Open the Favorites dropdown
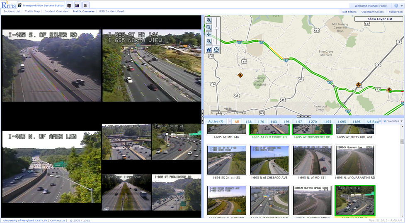The width and height of the screenshot is (405, 223). pos(393,121)
